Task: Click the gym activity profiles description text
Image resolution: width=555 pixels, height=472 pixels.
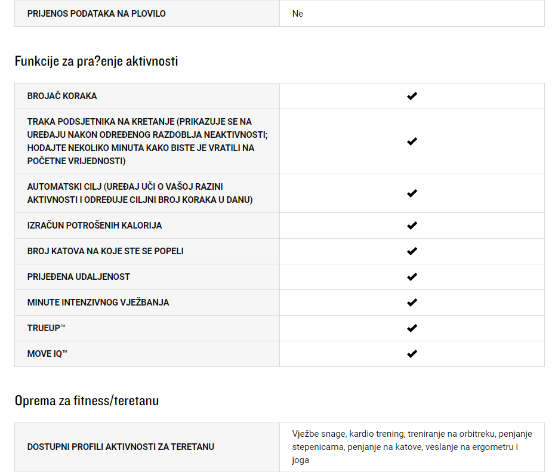Action: pyautogui.click(x=412, y=447)
